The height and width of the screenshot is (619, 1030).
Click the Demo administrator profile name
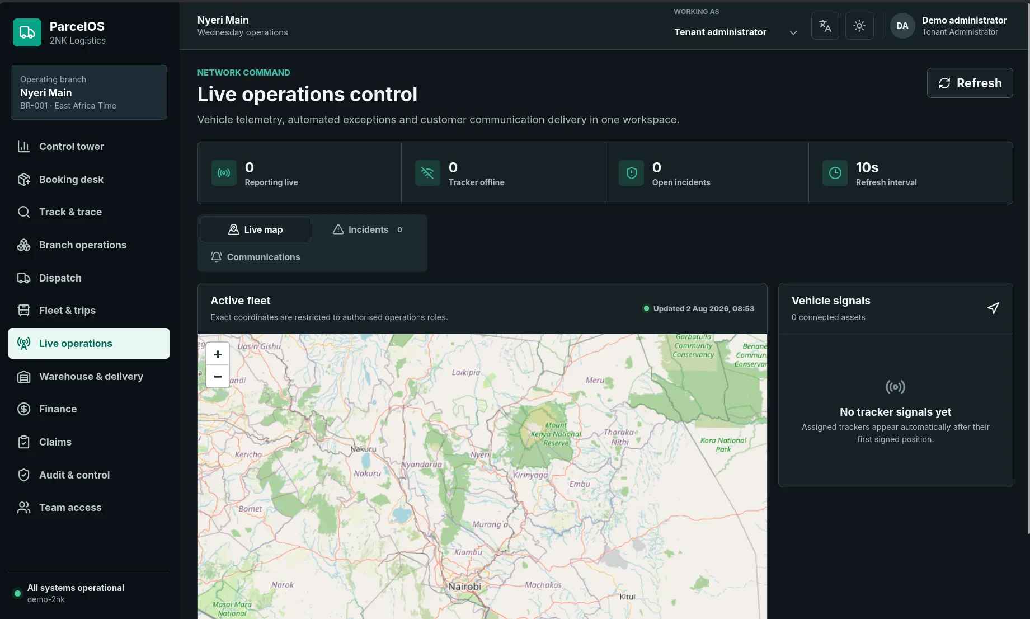click(964, 20)
